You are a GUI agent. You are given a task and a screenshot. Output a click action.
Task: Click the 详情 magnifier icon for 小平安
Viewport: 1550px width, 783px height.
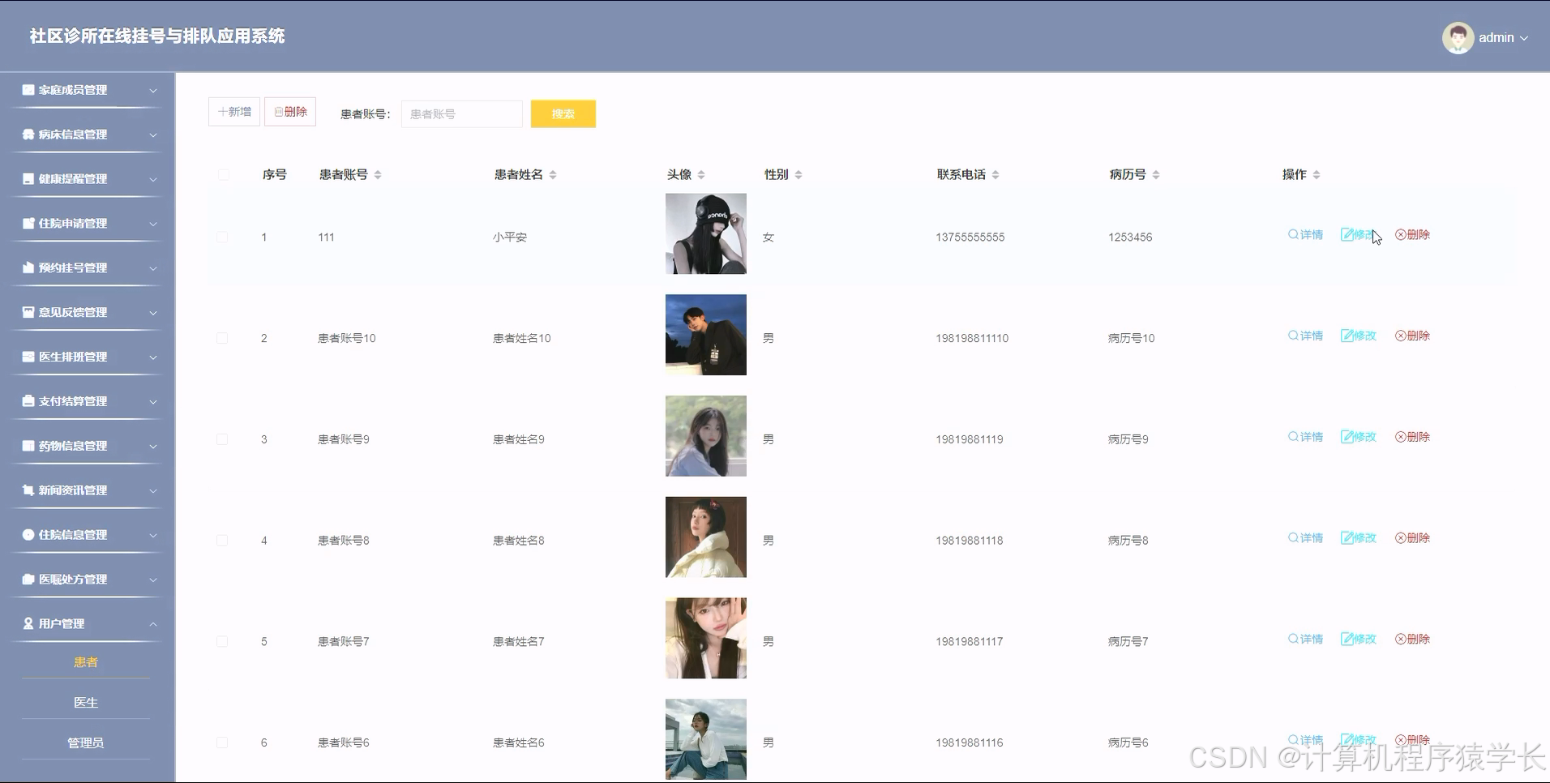(x=1304, y=234)
